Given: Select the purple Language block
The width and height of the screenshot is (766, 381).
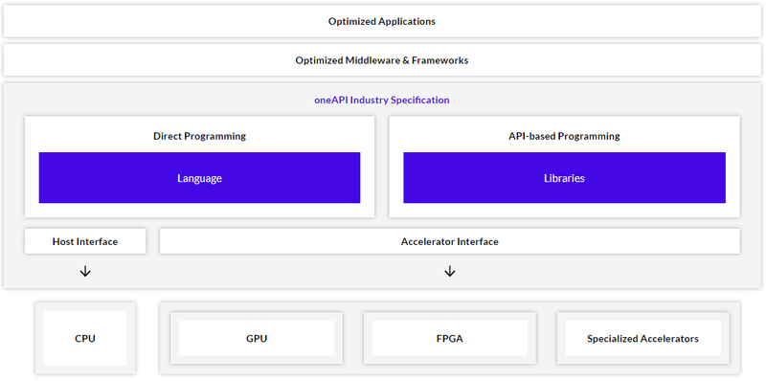Looking at the screenshot, I should pos(199,178).
